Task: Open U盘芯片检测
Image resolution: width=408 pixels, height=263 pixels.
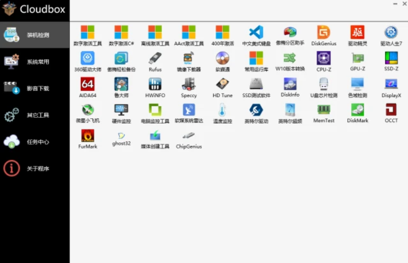Action: tap(324, 88)
